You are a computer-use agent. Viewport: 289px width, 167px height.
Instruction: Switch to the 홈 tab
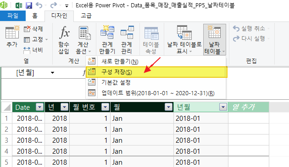tap(35, 16)
